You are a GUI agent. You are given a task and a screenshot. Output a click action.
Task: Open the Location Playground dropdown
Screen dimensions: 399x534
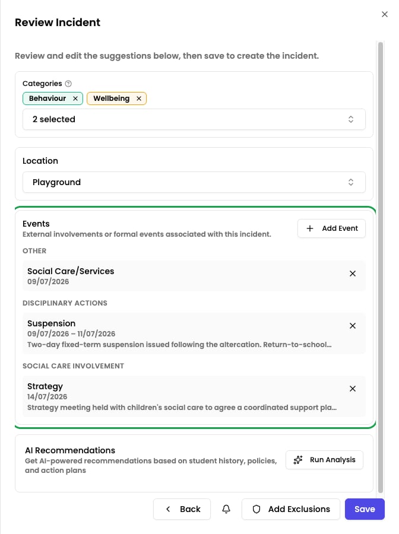(194, 182)
